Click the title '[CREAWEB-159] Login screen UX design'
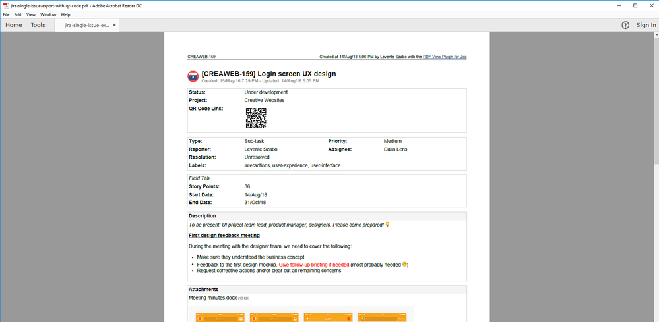 [268, 74]
